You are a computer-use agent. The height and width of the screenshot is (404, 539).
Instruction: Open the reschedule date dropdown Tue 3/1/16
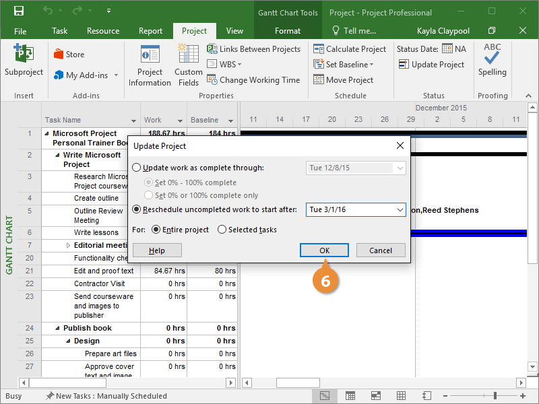400,210
